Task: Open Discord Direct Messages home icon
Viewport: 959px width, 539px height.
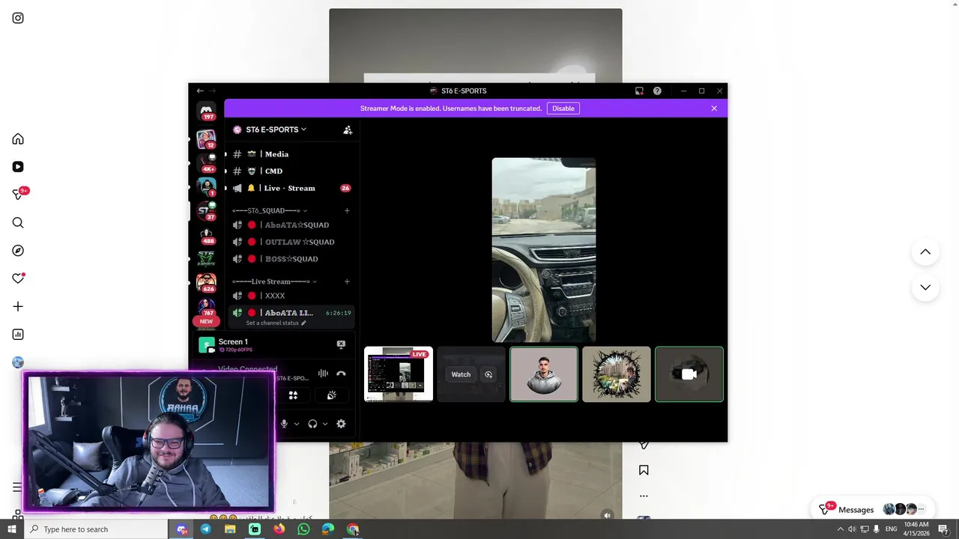Action: pos(206,112)
